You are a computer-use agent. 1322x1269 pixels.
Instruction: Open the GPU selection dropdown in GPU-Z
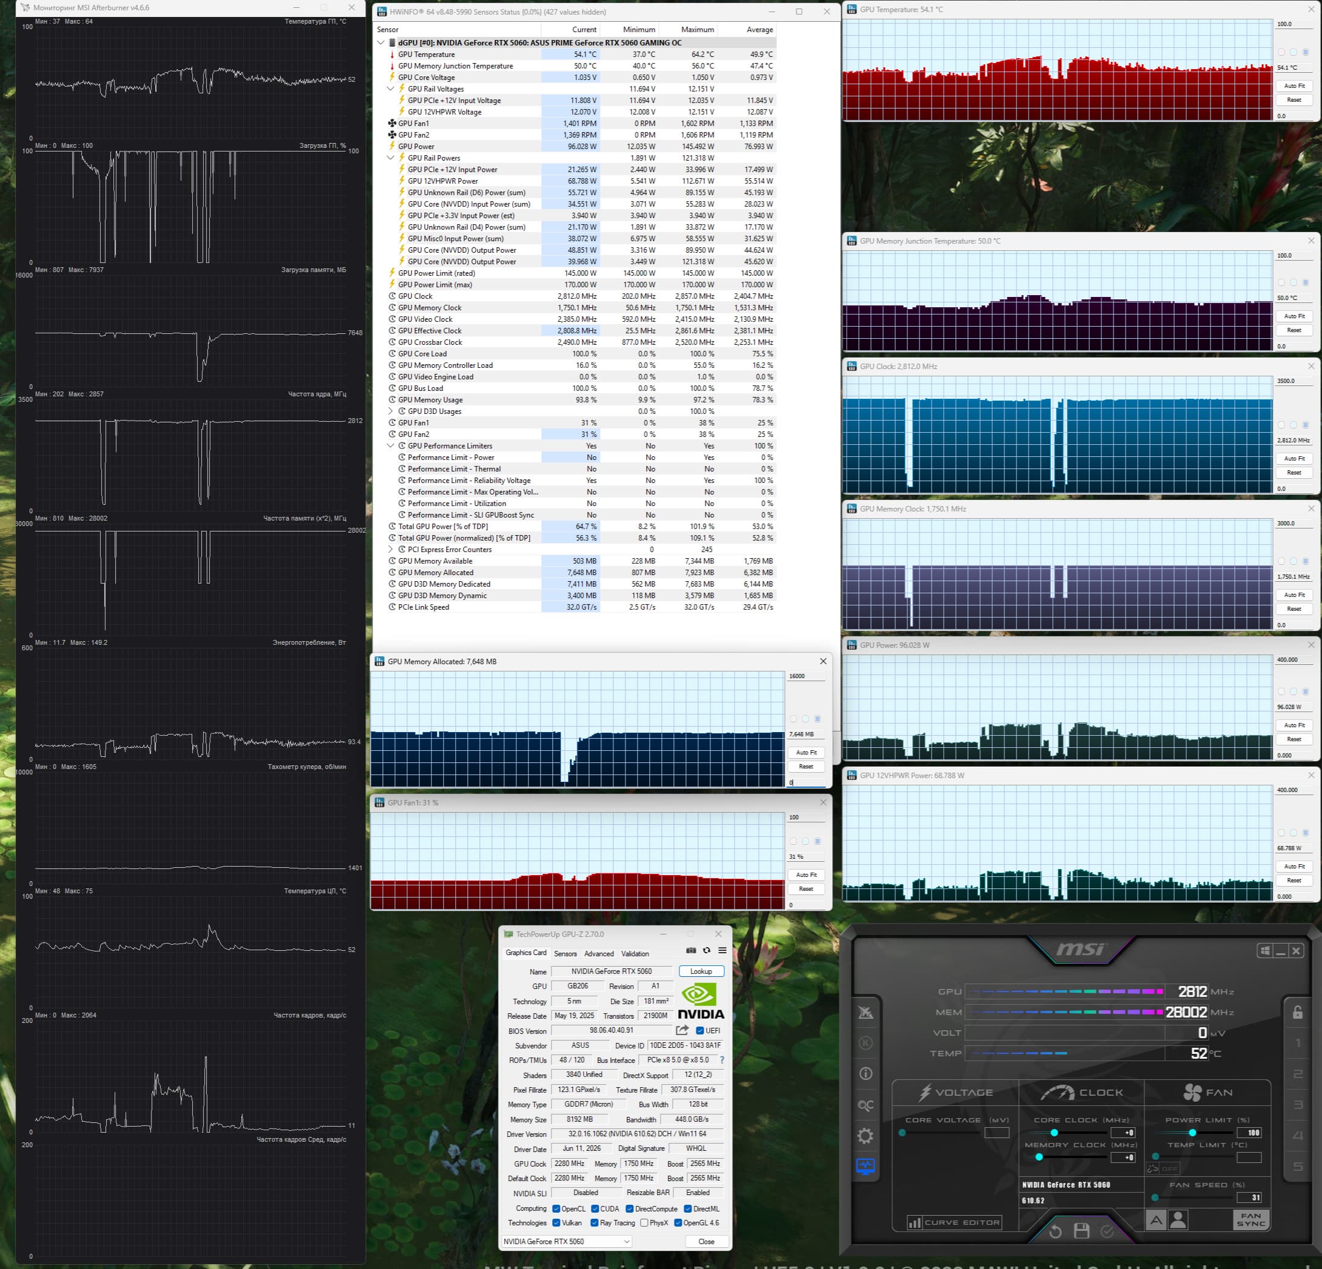tap(567, 1241)
